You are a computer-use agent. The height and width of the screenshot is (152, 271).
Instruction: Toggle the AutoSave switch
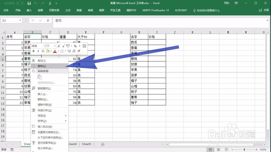20,3
